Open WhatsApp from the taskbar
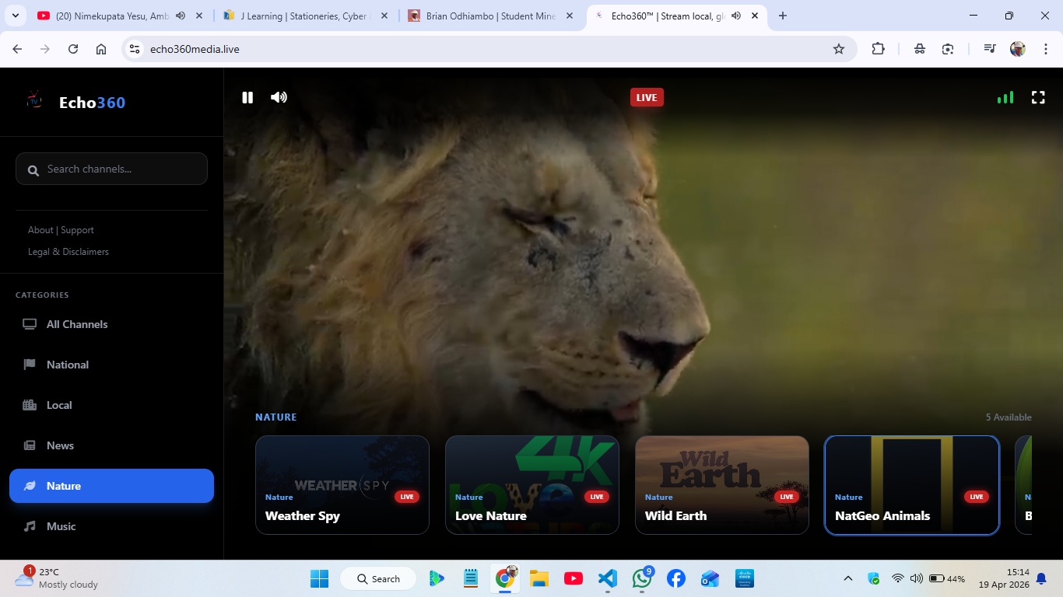 click(642, 578)
